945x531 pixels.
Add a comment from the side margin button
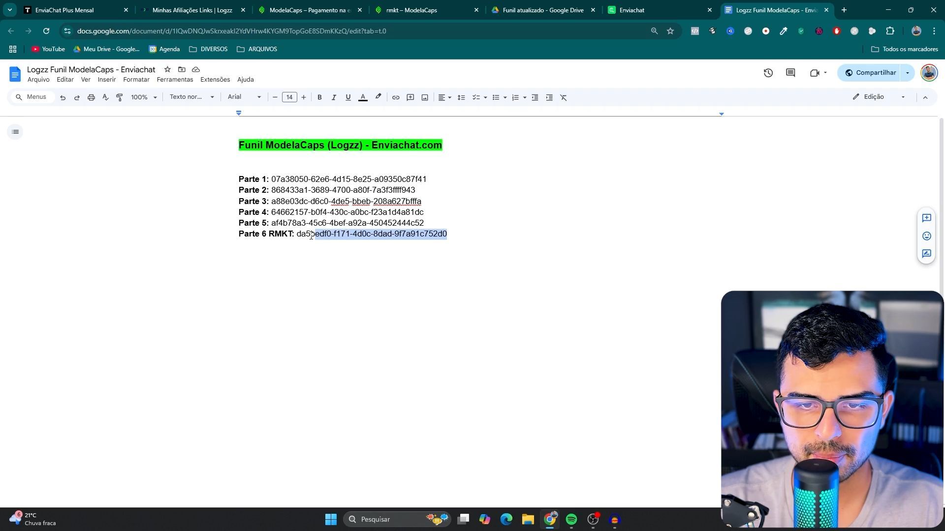[x=926, y=218]
